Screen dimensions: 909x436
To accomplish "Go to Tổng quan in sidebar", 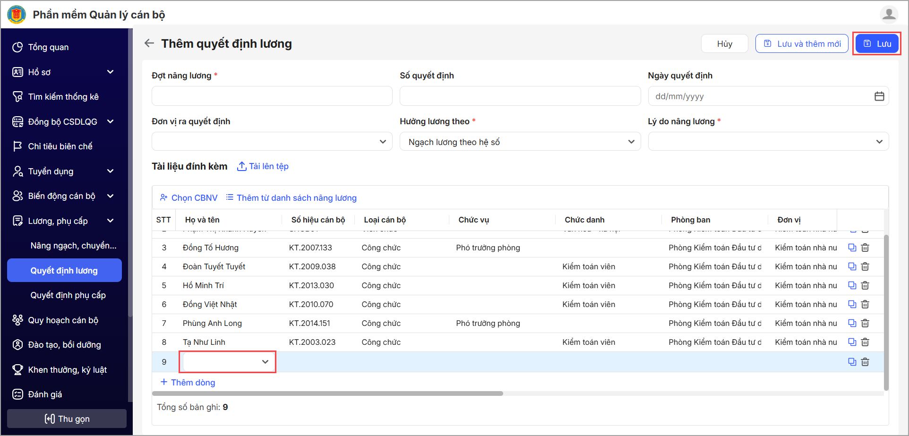I will (48, 47).
